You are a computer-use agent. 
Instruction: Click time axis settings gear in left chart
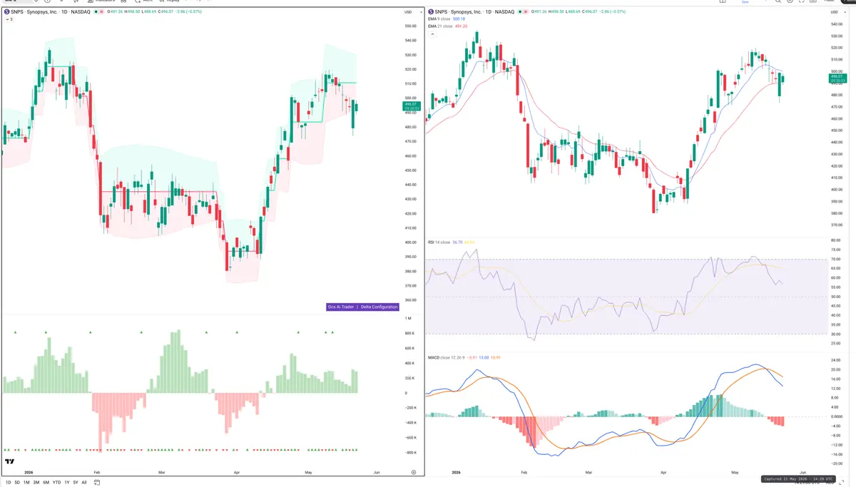point(414,472)
